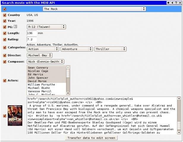Select John Spencer in the actors list

[x=47, y=78]
